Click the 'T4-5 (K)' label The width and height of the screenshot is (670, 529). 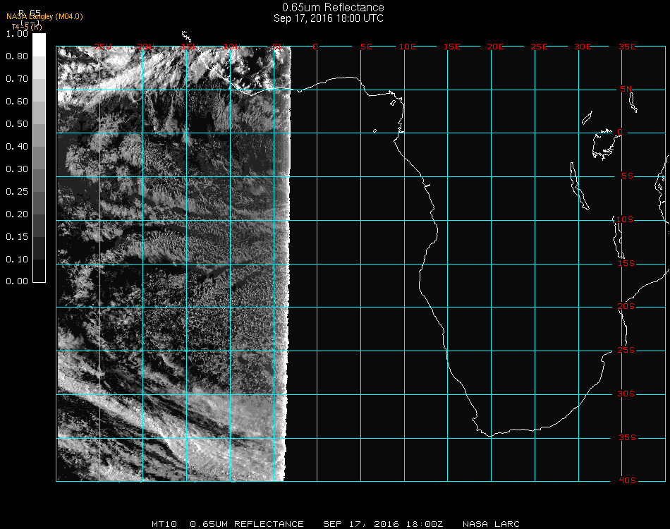(x=27, y=27)
